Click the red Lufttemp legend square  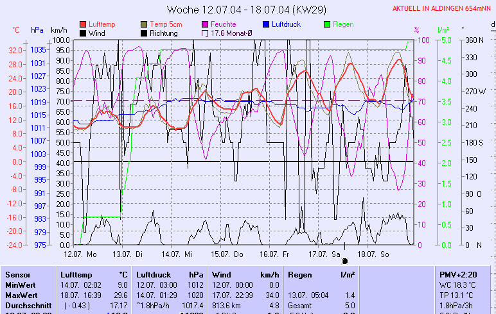(83, 24)
